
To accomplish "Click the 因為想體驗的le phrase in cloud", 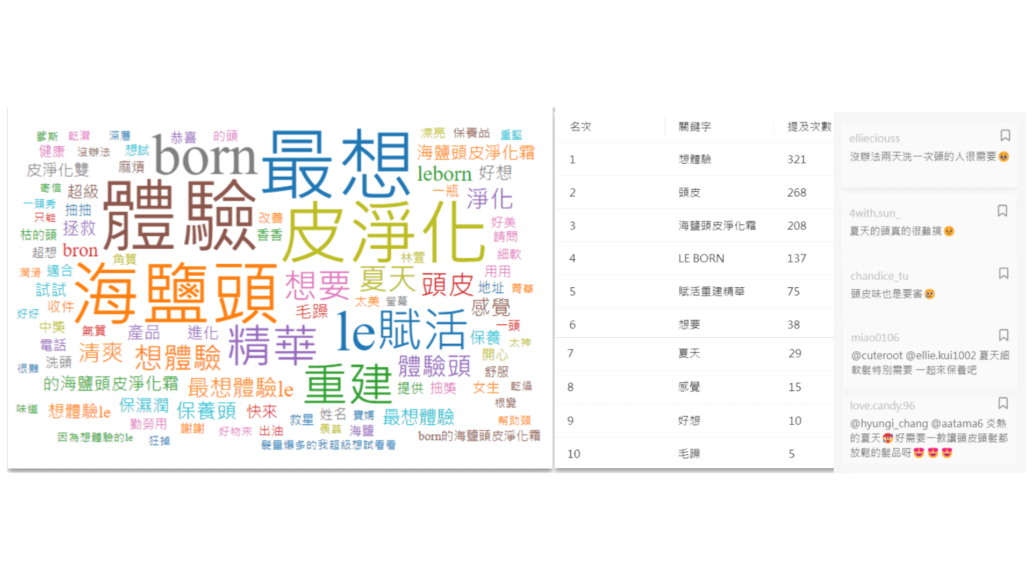I will (95, 437).
